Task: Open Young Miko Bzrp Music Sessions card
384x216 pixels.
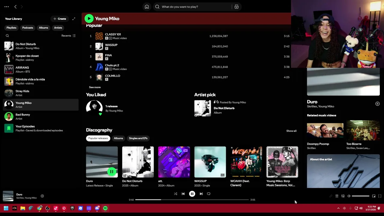Action: pos(282,167)
